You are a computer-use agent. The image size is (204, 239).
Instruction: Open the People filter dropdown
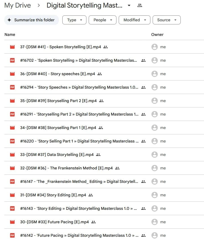coord(102,20)
